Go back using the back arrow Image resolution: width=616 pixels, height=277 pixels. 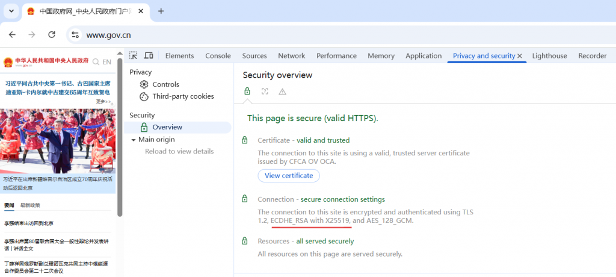(x=12, y=35)
